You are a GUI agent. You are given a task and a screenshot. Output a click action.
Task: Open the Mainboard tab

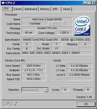pyautogui.click(x=31, y=9)
